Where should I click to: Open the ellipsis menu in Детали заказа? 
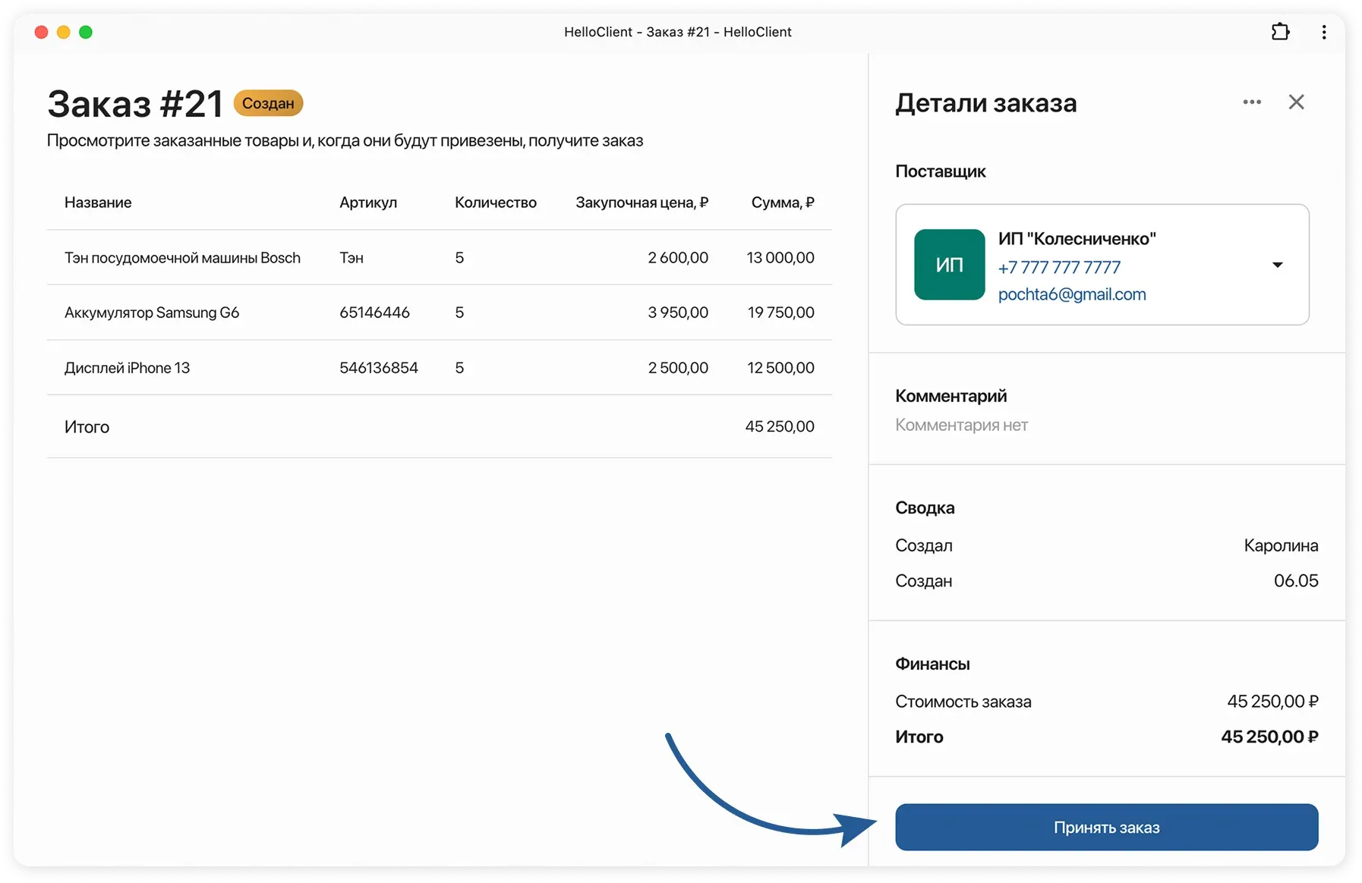pos(1252,102)
